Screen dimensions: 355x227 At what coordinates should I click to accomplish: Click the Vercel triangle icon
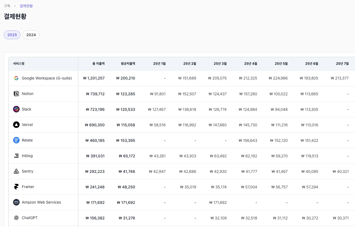16,125
